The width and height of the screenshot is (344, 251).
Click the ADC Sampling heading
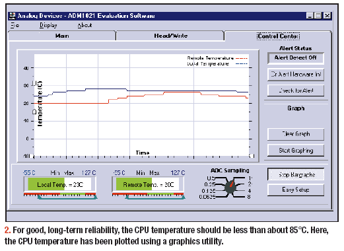230,170
